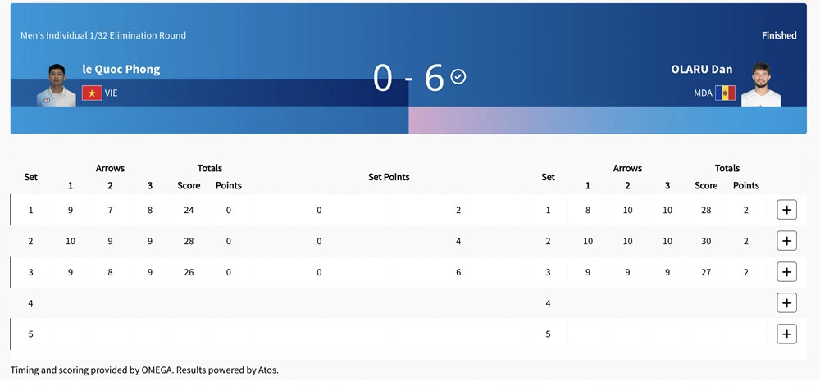Expand set 3 details with plus button
This screenshot has width=820, height=386.
(786, 272)
